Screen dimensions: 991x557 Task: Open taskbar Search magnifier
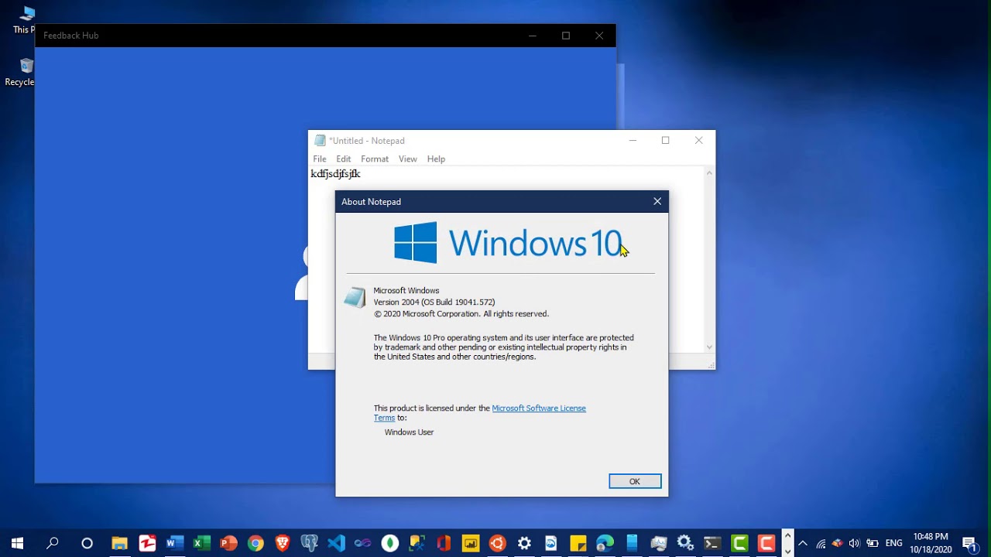coord(53,543)
